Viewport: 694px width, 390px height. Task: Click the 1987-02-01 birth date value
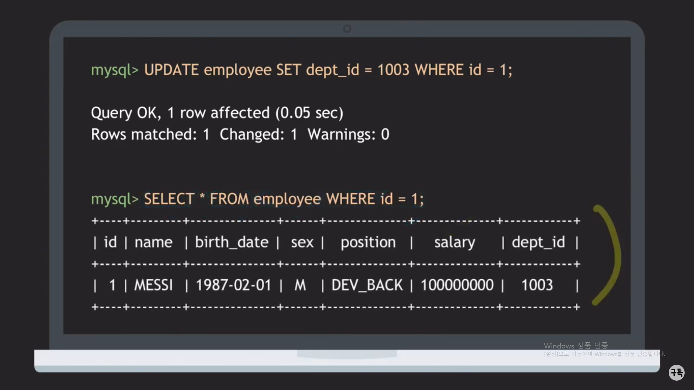[x=233, y=285]
